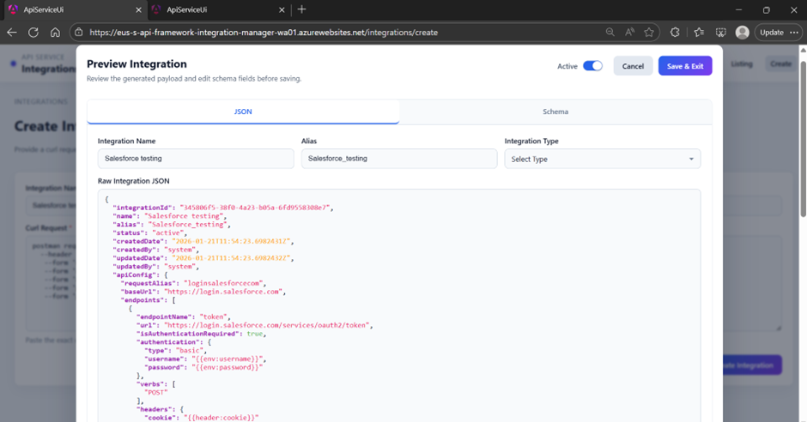The height and width of the screenshot is (422, 807).
Task: Click the "{{env:username}}" value
Action: click(x=227, y=359)
